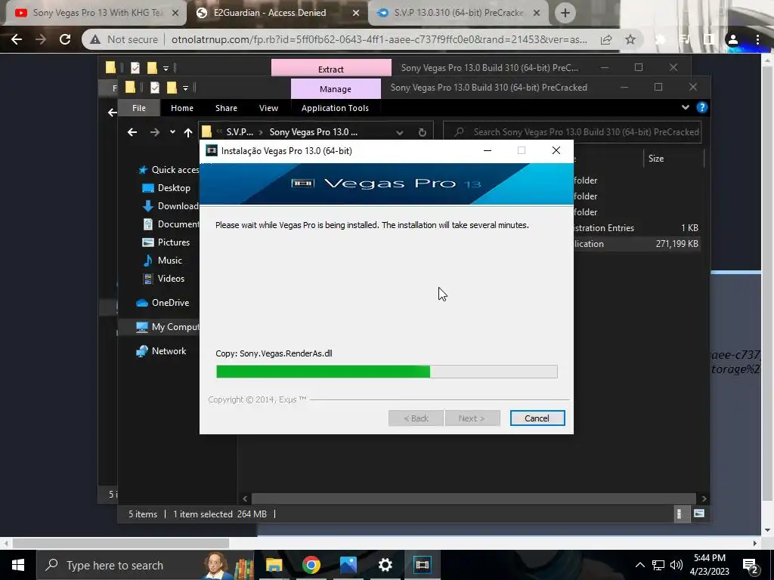This screenshot has width=774, height=580.
Task: Open File Explorer from the taskbar
Action: (274, 565)
